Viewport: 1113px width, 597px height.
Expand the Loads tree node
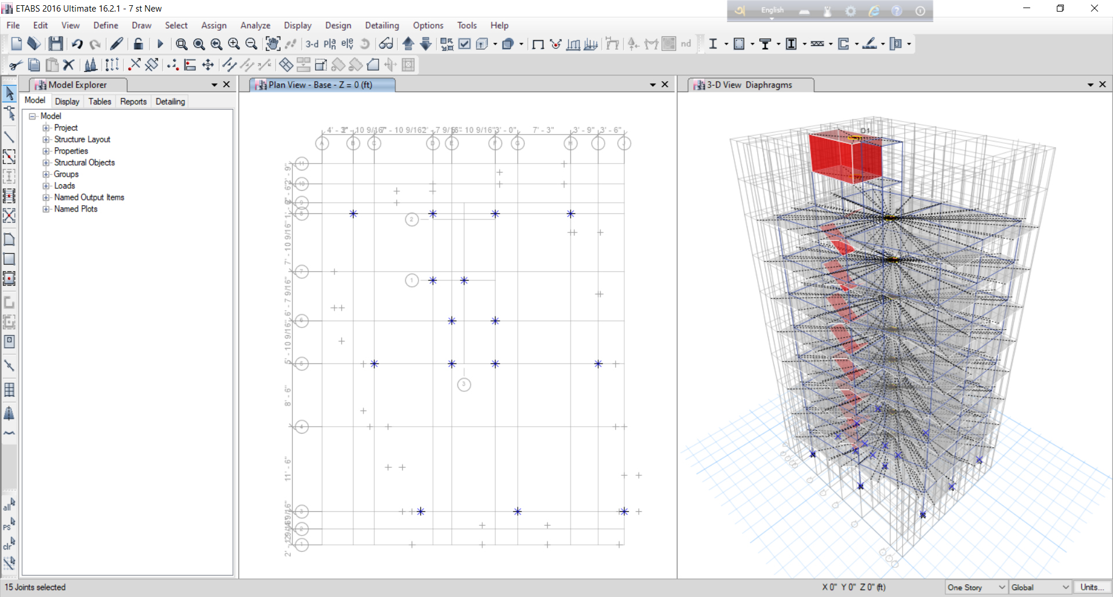46,186
